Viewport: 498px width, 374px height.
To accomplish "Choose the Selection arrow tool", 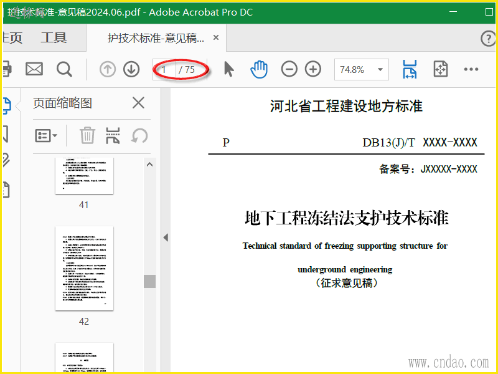I will click(228, 69).
